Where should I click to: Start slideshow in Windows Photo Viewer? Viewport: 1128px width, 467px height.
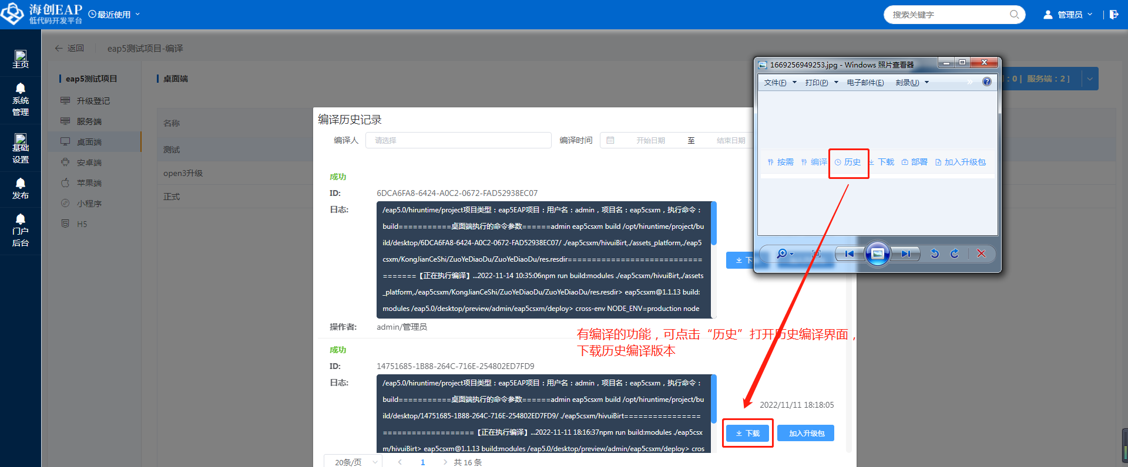click(877, 253)
